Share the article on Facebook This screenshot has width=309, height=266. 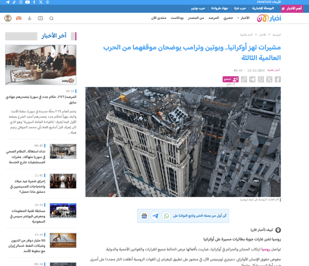(278, 79)
